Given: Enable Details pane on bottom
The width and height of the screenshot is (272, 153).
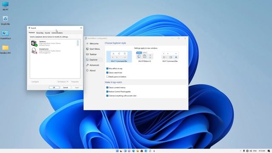Looking at the screenshot, I should click(107, 76).
